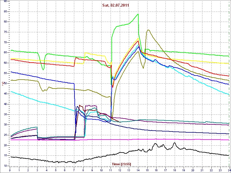Select the 75 tick label on temperature axis

coord(5,32)
